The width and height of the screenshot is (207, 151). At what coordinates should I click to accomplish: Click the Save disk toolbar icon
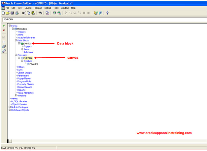12,13
